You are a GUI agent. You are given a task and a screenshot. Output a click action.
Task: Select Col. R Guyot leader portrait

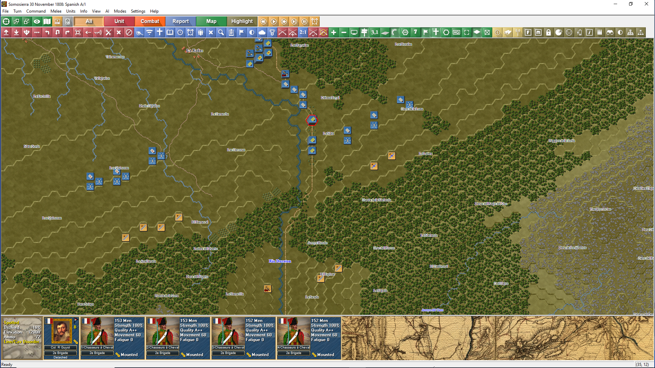click(61, 331)
